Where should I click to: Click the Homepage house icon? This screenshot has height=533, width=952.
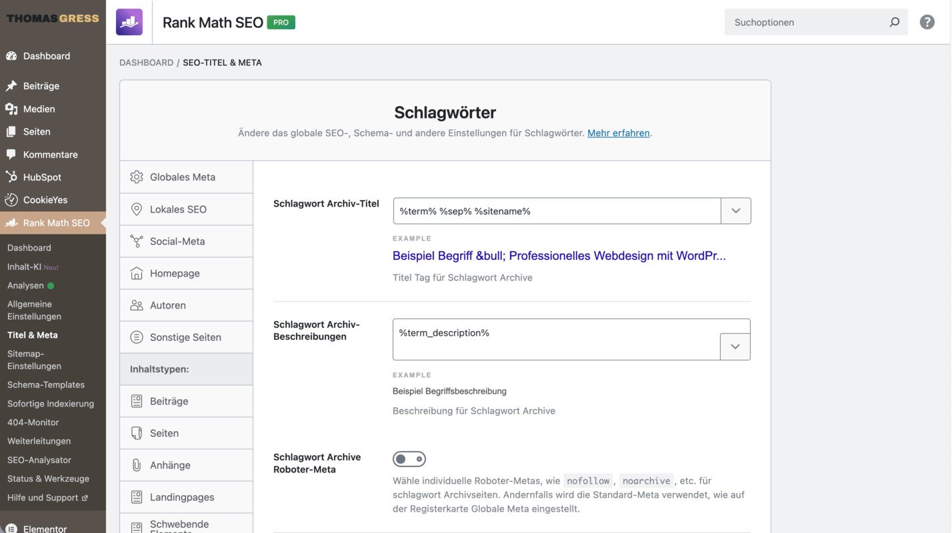pyautogui.click(x=137, y=273)
